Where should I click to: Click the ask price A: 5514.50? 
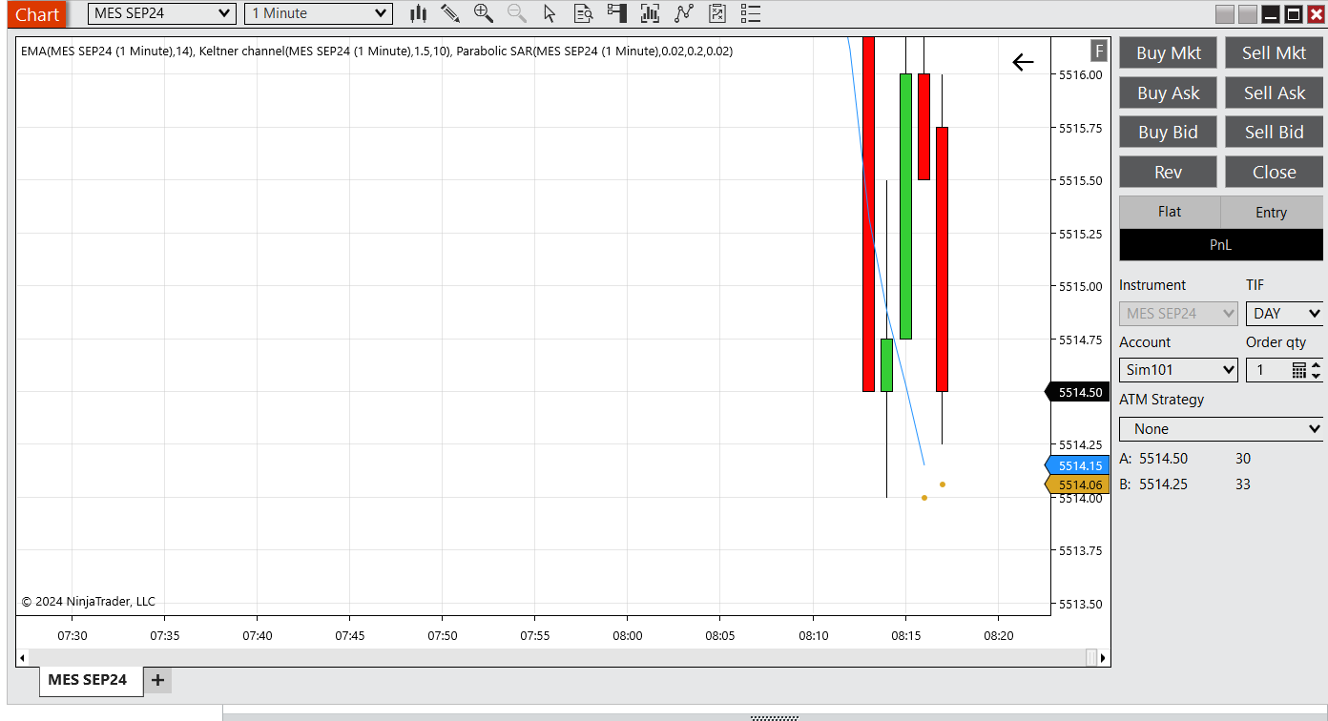(1154, 459)
